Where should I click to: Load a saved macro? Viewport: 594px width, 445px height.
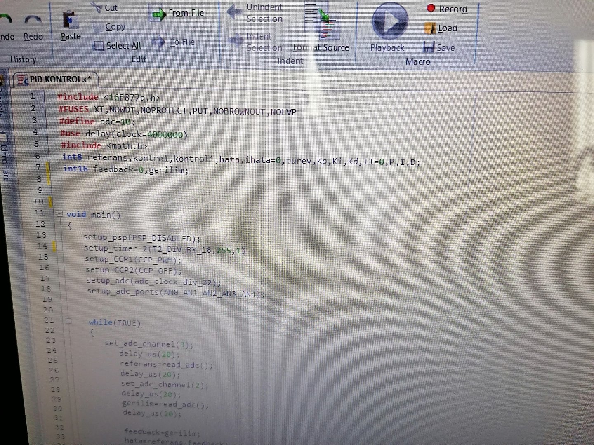(430, 28)
